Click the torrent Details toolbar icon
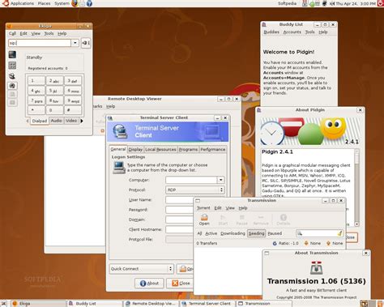Screen dimensions: 384x307 click(283, 220)
